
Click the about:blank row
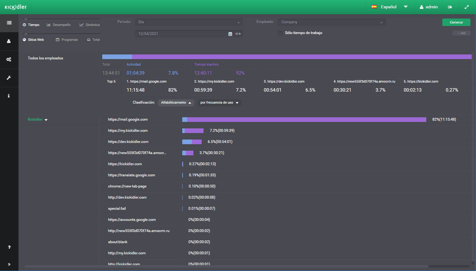(285, 242)
